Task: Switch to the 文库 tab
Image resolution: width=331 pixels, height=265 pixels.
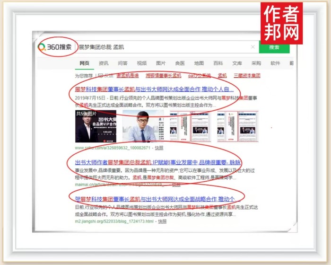Action: point(237,63)
